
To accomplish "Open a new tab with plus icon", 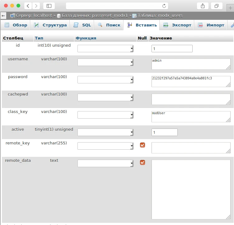I will pyautogui.click(x=230, y=8).
